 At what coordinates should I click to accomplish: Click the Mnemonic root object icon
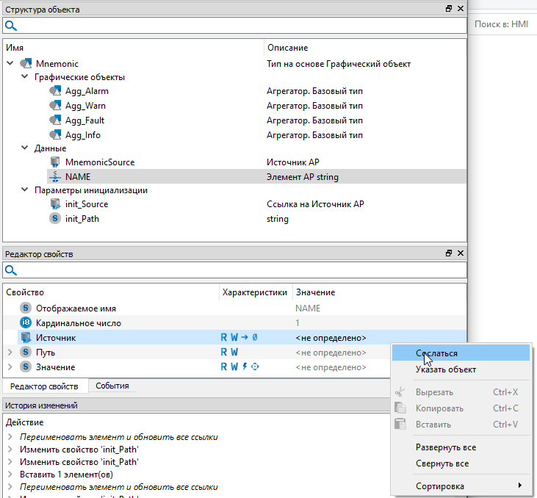(26, 64)
